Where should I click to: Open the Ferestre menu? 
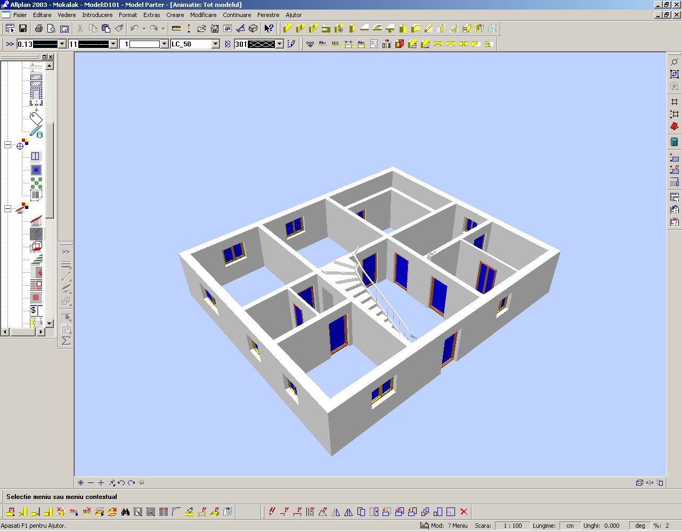(268, 15)
